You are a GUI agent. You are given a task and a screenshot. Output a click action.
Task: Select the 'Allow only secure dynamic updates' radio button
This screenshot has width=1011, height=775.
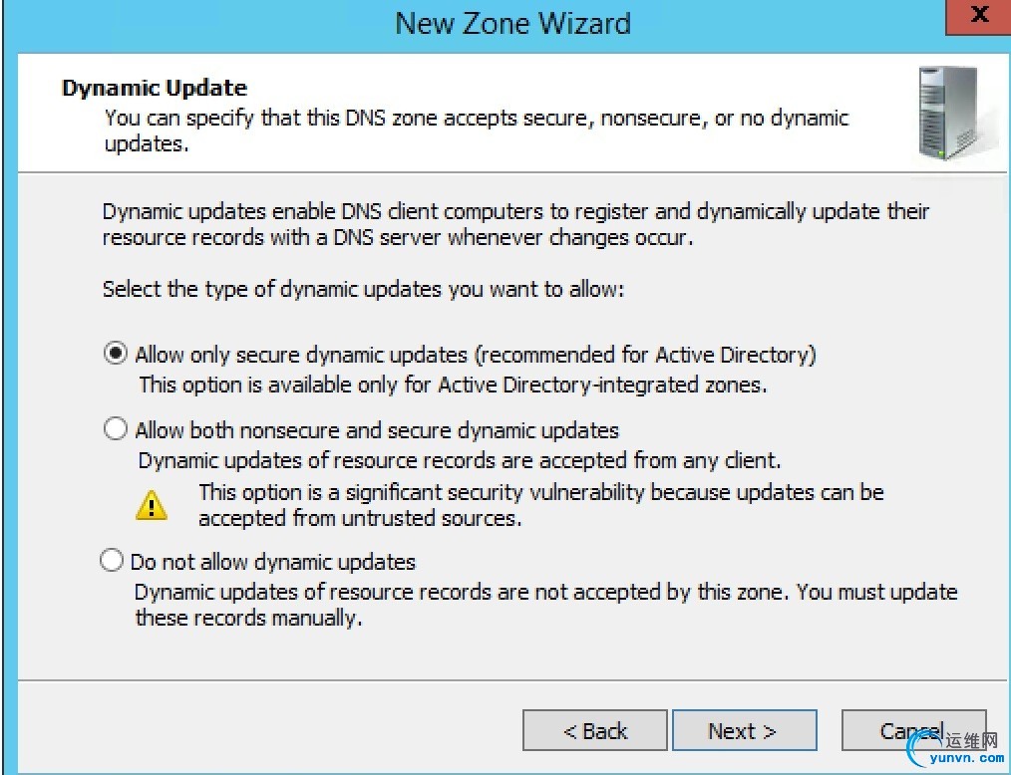[117, 354]
